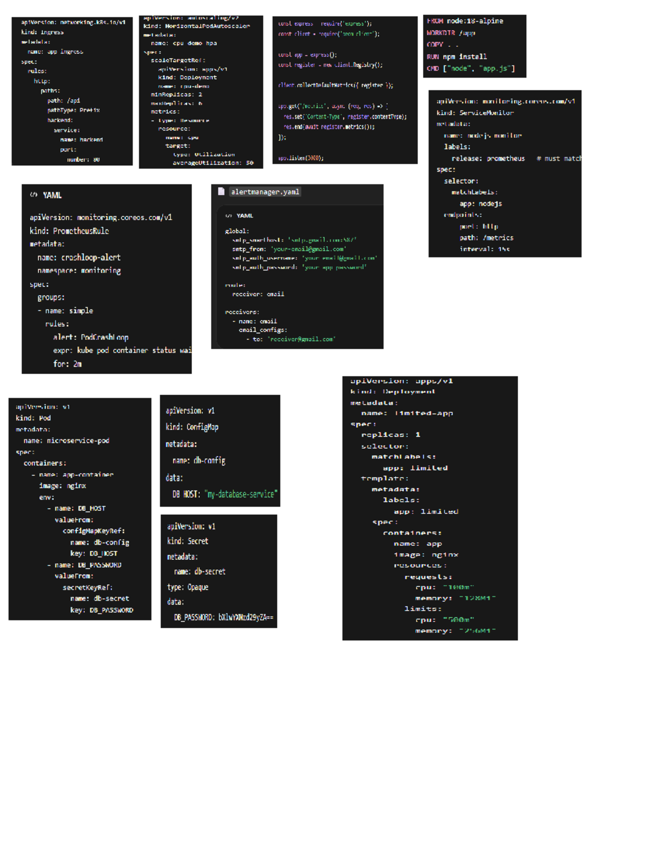Click the text "kind: Pod"
This screenshot has width=660, height=855.
click(x=34, y=418)
